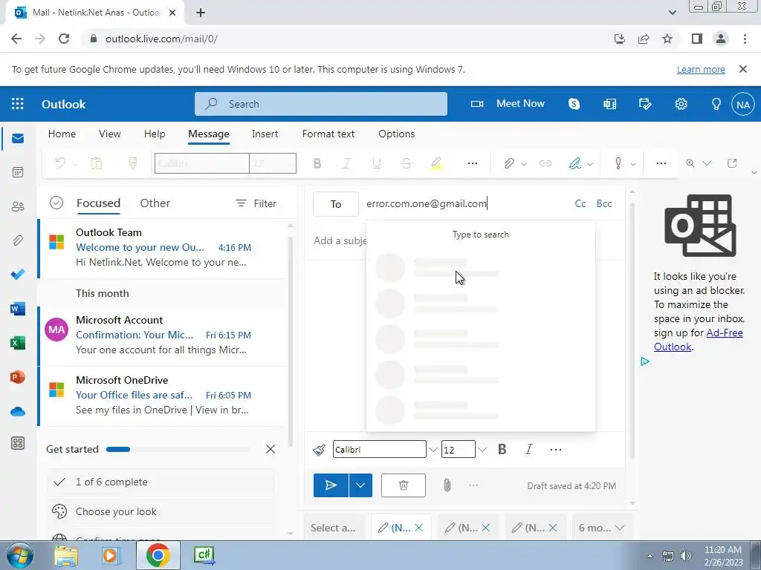Open Calendar in the left sidebar
The image size is (761, 570).
click(x=18, y=172)
